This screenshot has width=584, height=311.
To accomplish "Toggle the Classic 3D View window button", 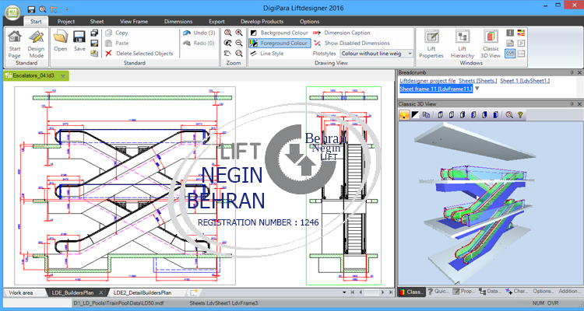I will 491,44.
